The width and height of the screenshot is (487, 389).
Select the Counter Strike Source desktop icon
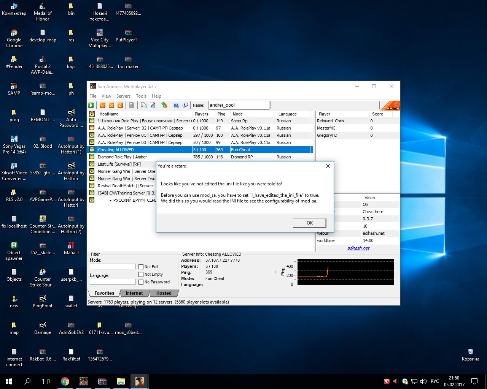(x=43, y=278)
